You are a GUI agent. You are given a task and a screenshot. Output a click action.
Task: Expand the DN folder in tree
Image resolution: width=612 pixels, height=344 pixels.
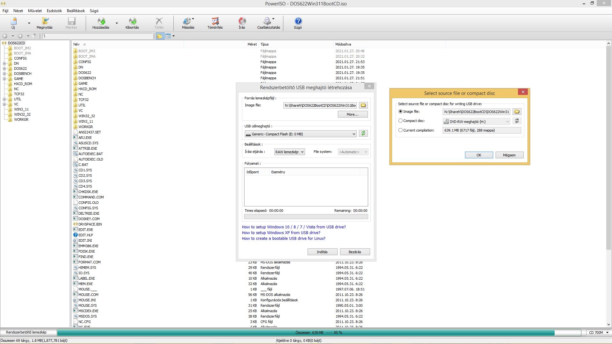pos(4,63)
